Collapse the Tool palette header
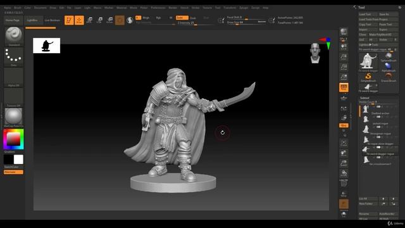 361,8
